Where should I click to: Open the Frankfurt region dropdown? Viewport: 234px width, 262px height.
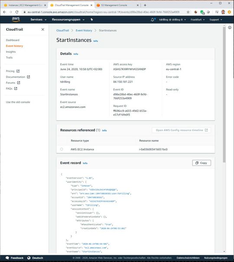(198, 19)
